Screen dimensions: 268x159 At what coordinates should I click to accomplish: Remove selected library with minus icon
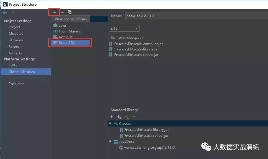click(x=62, y=12)
